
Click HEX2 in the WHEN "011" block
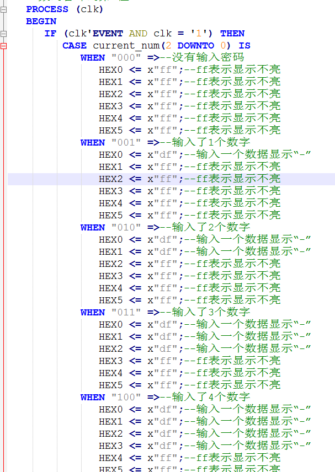111,349
